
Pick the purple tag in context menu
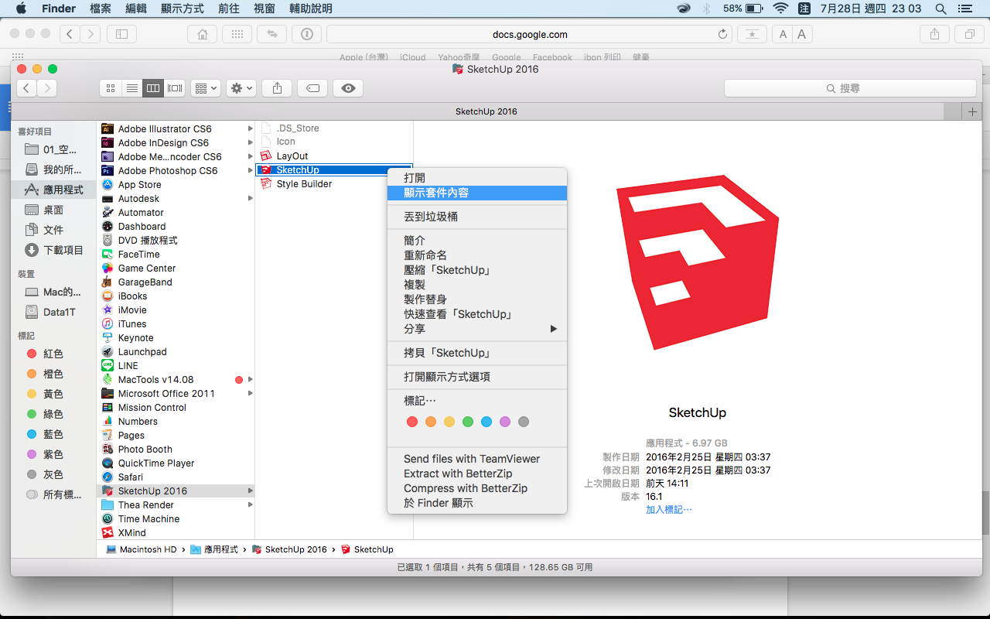coord(505,422)
